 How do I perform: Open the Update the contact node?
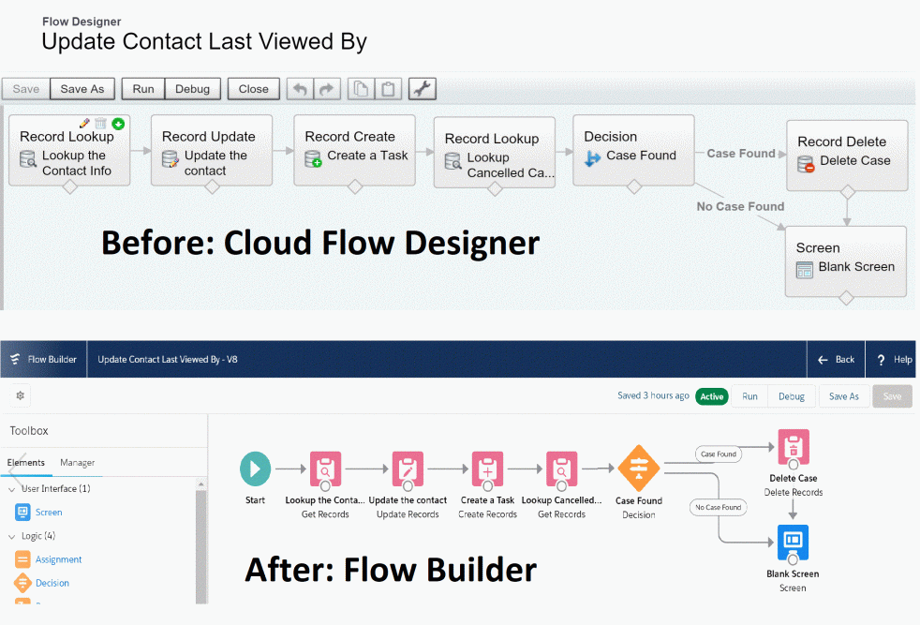tap(407, 469)
